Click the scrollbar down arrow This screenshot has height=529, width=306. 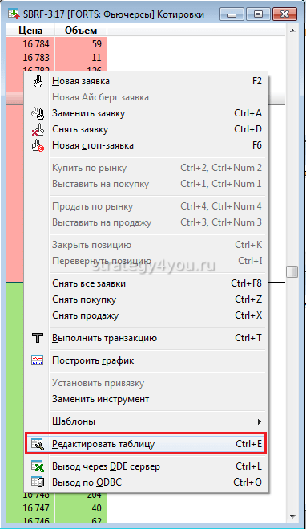click(292, 516)
